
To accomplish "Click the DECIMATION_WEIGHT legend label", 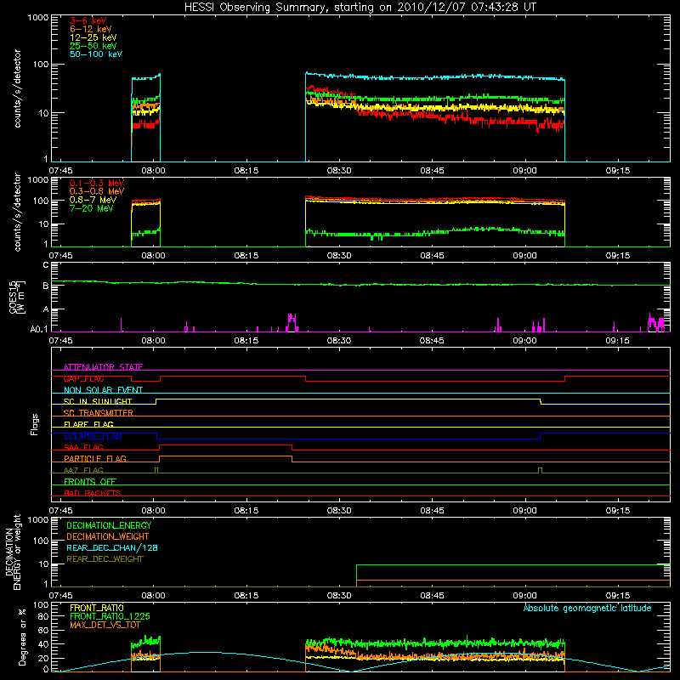I will click(108, 537).
